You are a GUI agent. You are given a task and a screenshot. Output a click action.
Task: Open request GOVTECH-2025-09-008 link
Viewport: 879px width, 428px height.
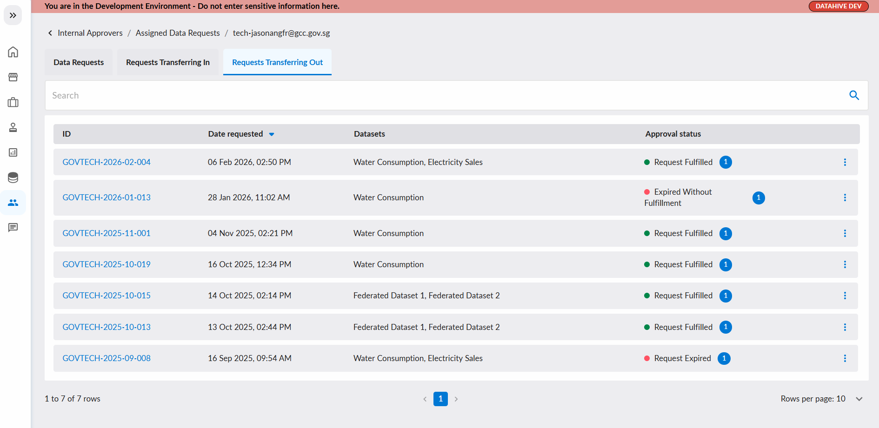click(107, 358)
